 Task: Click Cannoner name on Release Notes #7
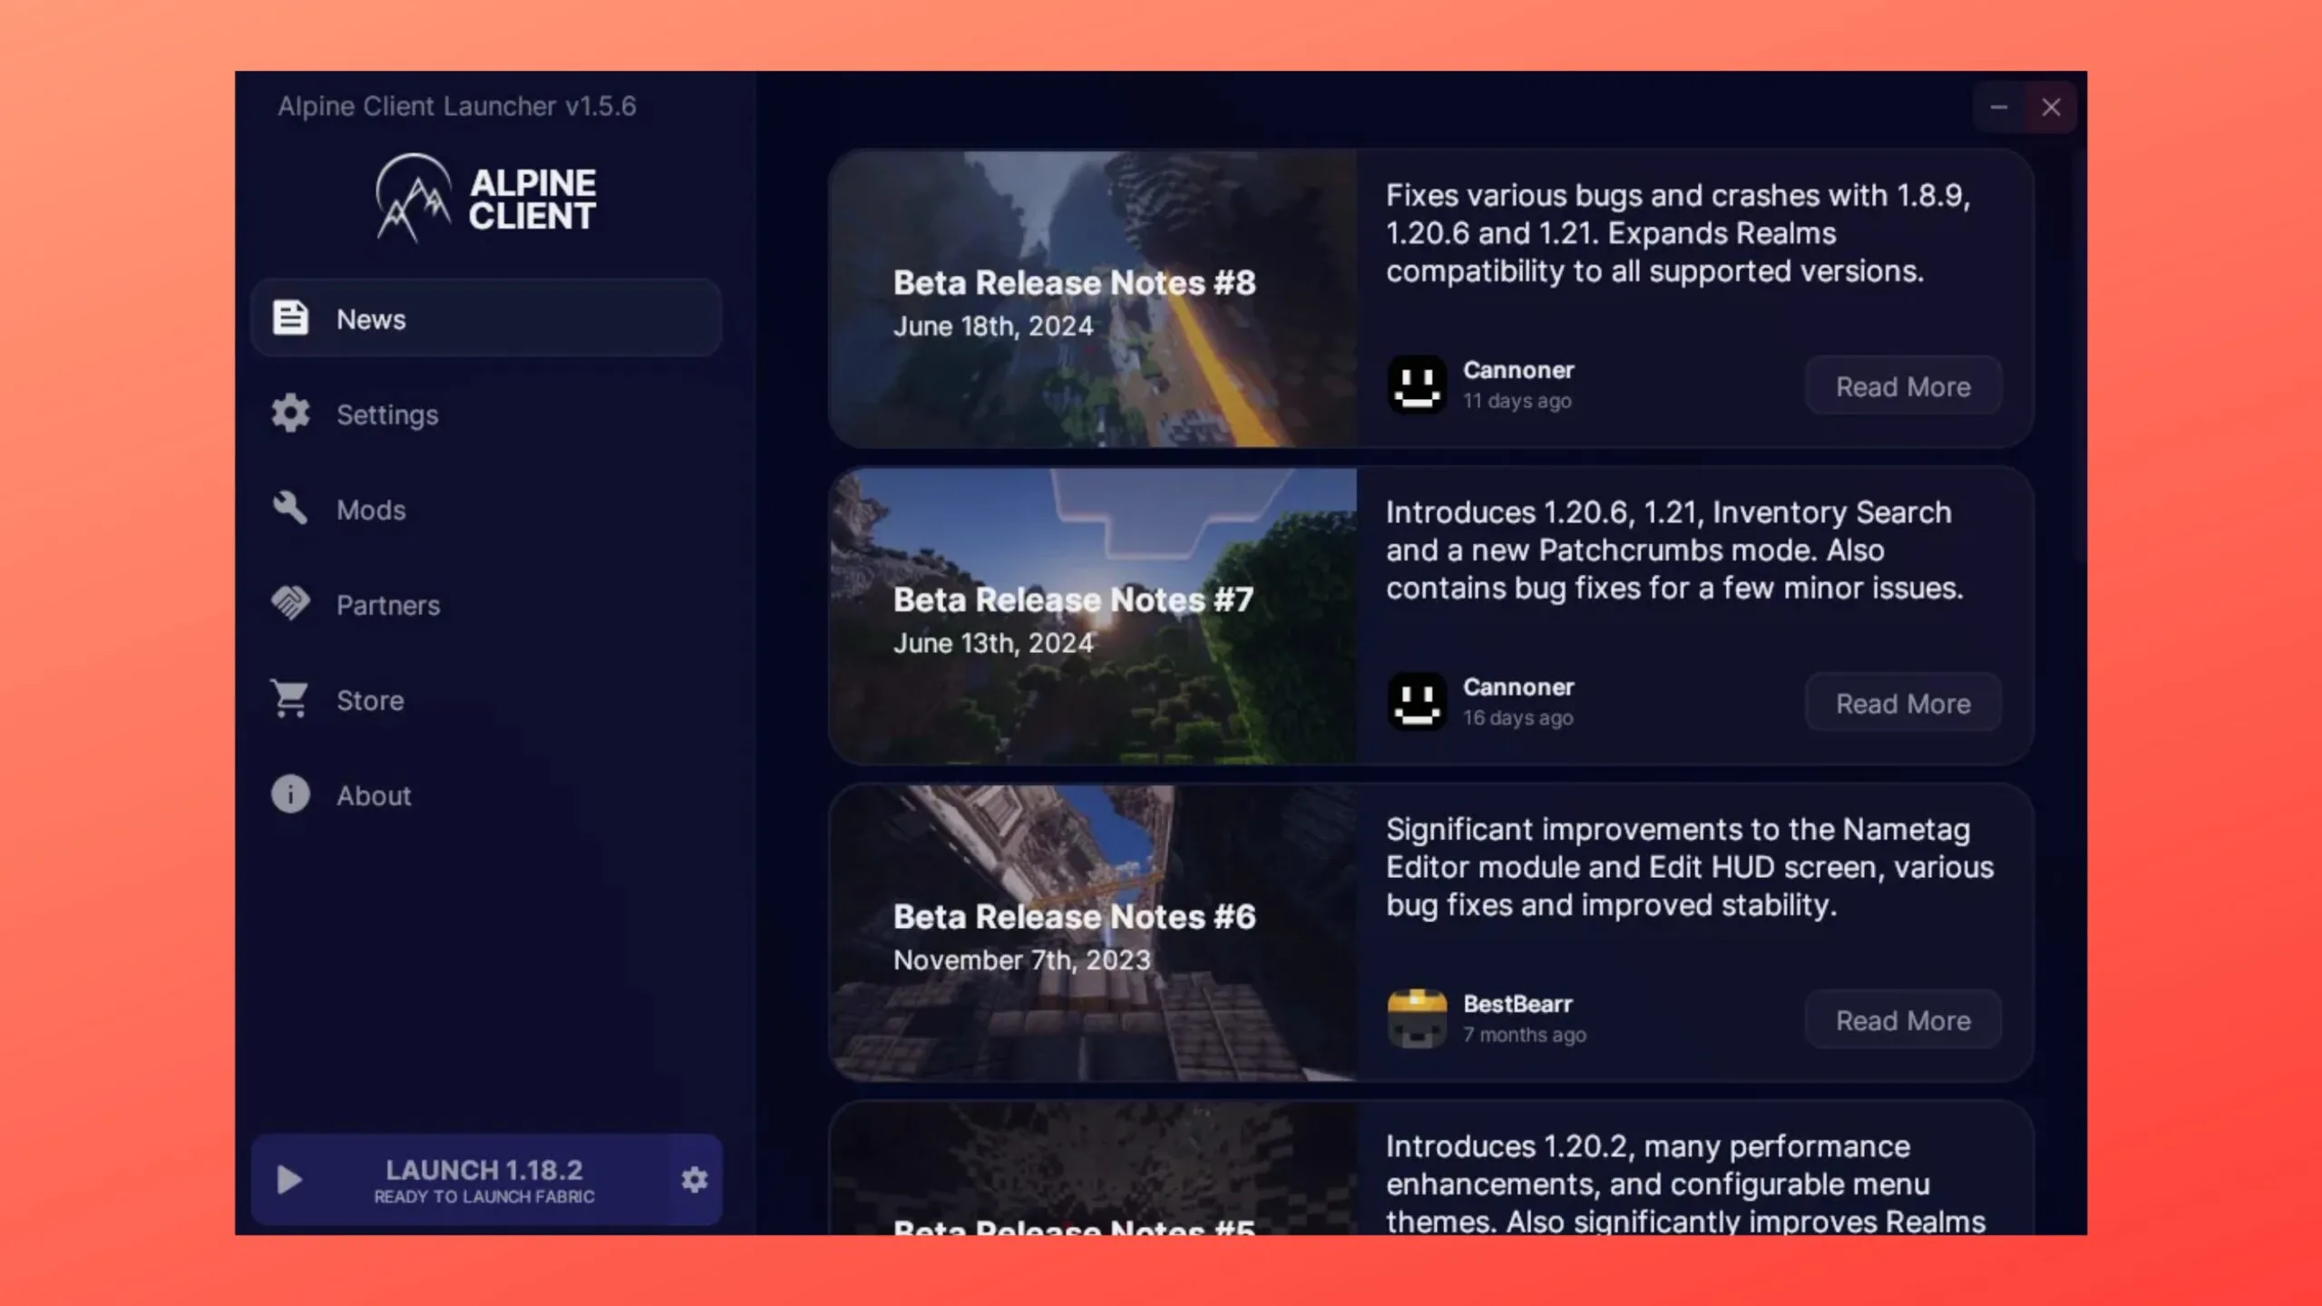(x=1518, y=687)
